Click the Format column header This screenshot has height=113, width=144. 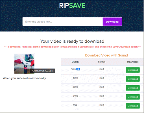click(x=102, y=62)
